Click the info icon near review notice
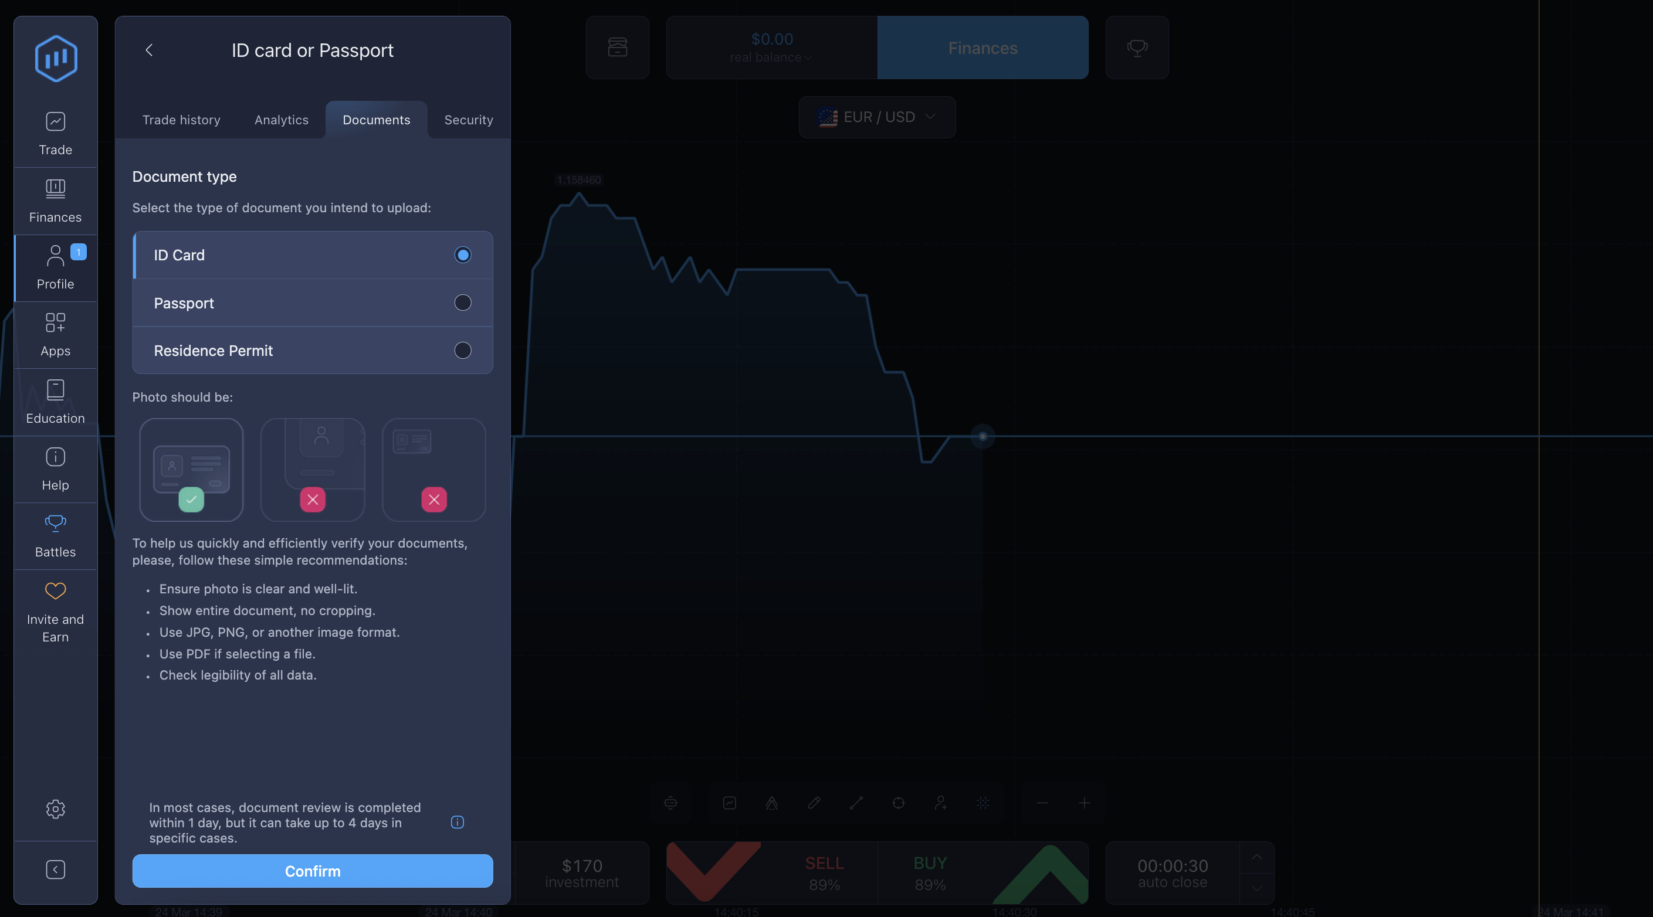 click(x=457, y=822)
